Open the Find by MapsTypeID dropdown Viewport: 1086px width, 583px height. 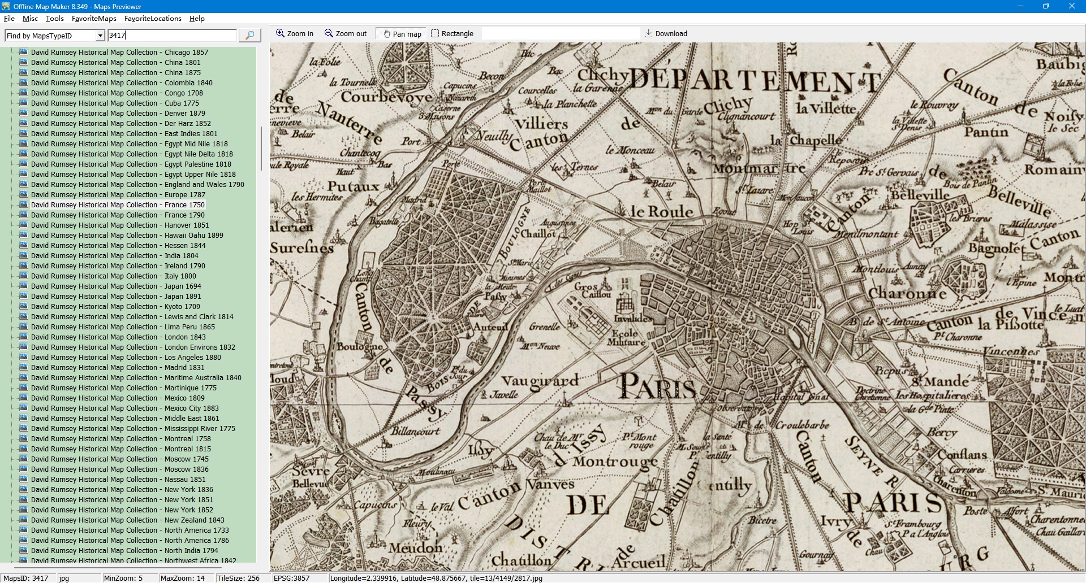click(100, 36)
